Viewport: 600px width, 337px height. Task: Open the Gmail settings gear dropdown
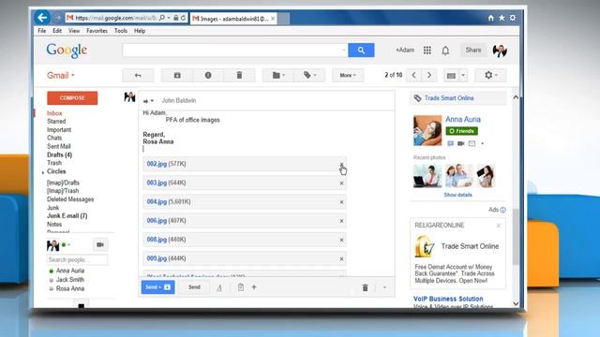click(491, 75)
